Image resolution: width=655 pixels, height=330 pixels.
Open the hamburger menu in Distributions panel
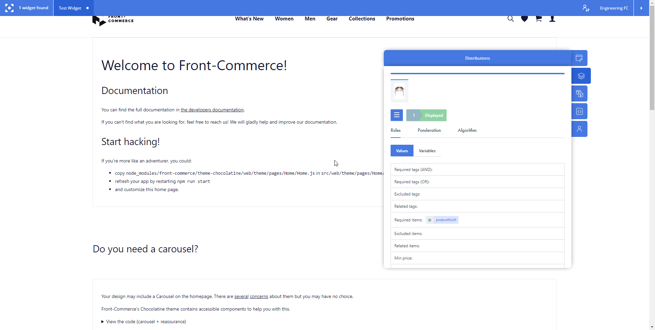coord(397,115)
